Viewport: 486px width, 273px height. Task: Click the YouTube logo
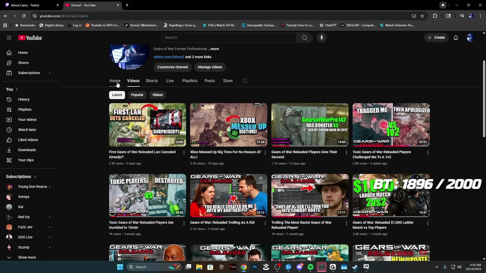(30, 38)
